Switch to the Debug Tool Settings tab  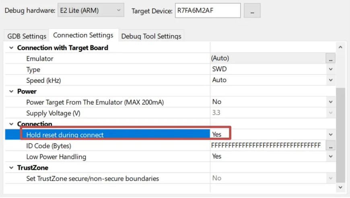pyautogui.click(x=151, y=36)
